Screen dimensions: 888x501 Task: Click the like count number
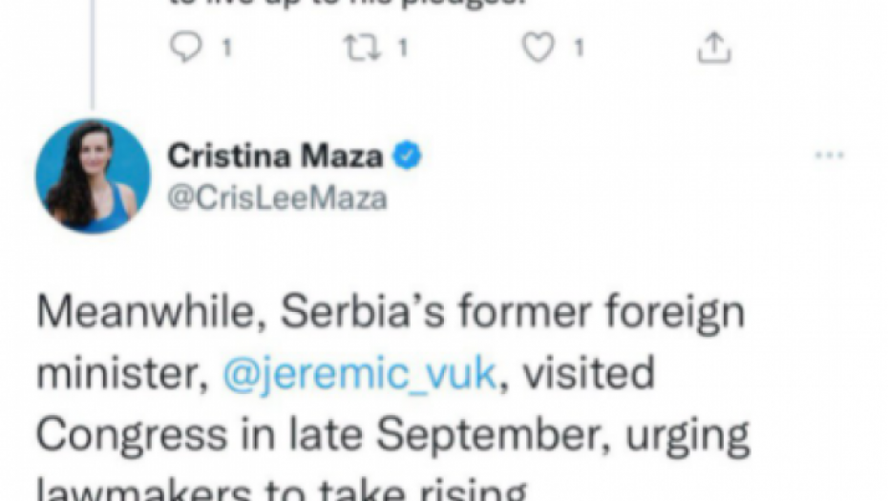click(578, 49)
